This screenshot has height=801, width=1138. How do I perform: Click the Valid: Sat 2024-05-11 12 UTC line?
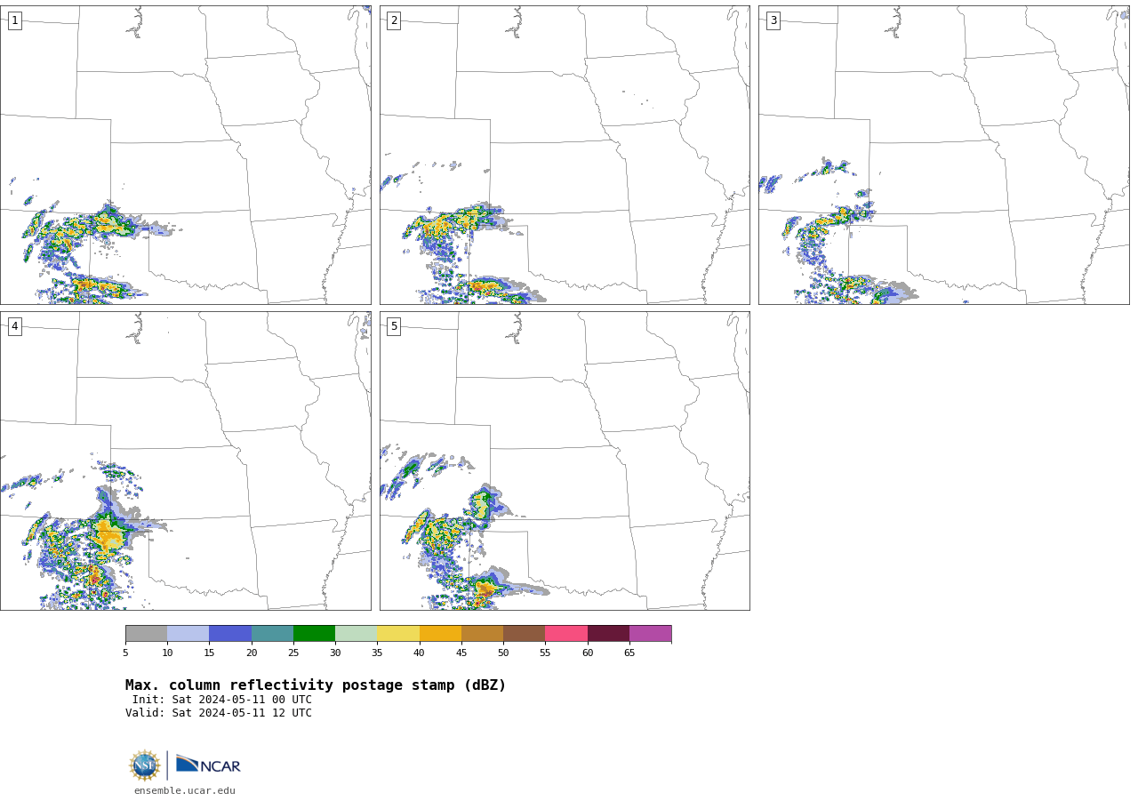click(219, 713)
